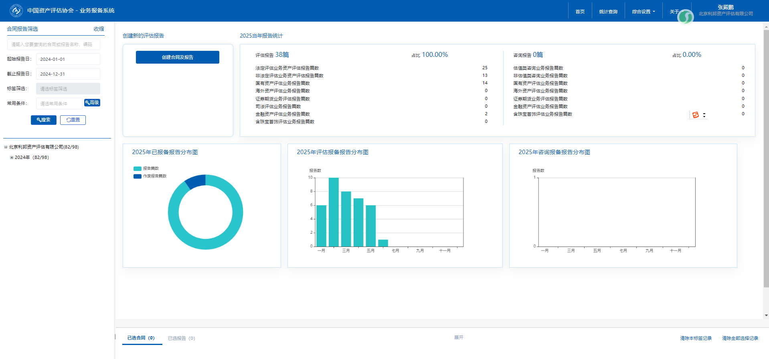Open the 统计查询 menu item
The width and height of the screenshot is (769, 359).
(x=608, y=12)
